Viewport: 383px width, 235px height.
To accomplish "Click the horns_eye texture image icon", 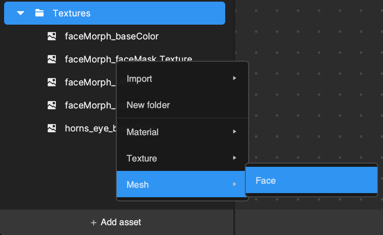I will coord(52,128).
